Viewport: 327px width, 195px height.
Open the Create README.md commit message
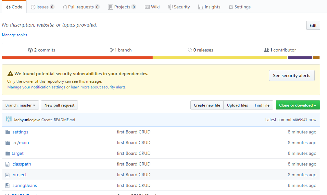(58, 120)
